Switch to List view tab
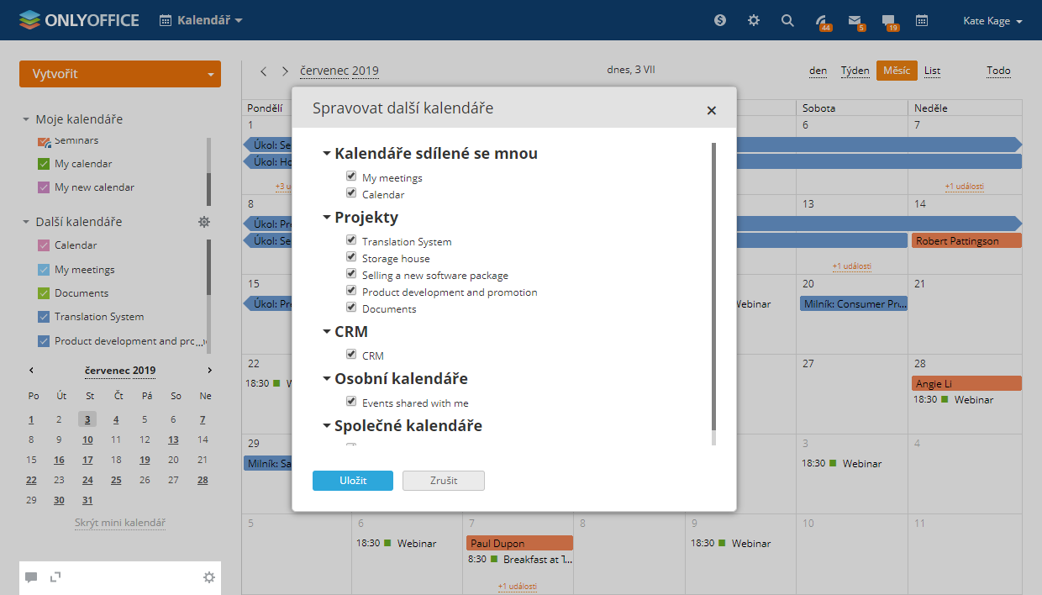The image size is (1042, 595). (932, 71)
